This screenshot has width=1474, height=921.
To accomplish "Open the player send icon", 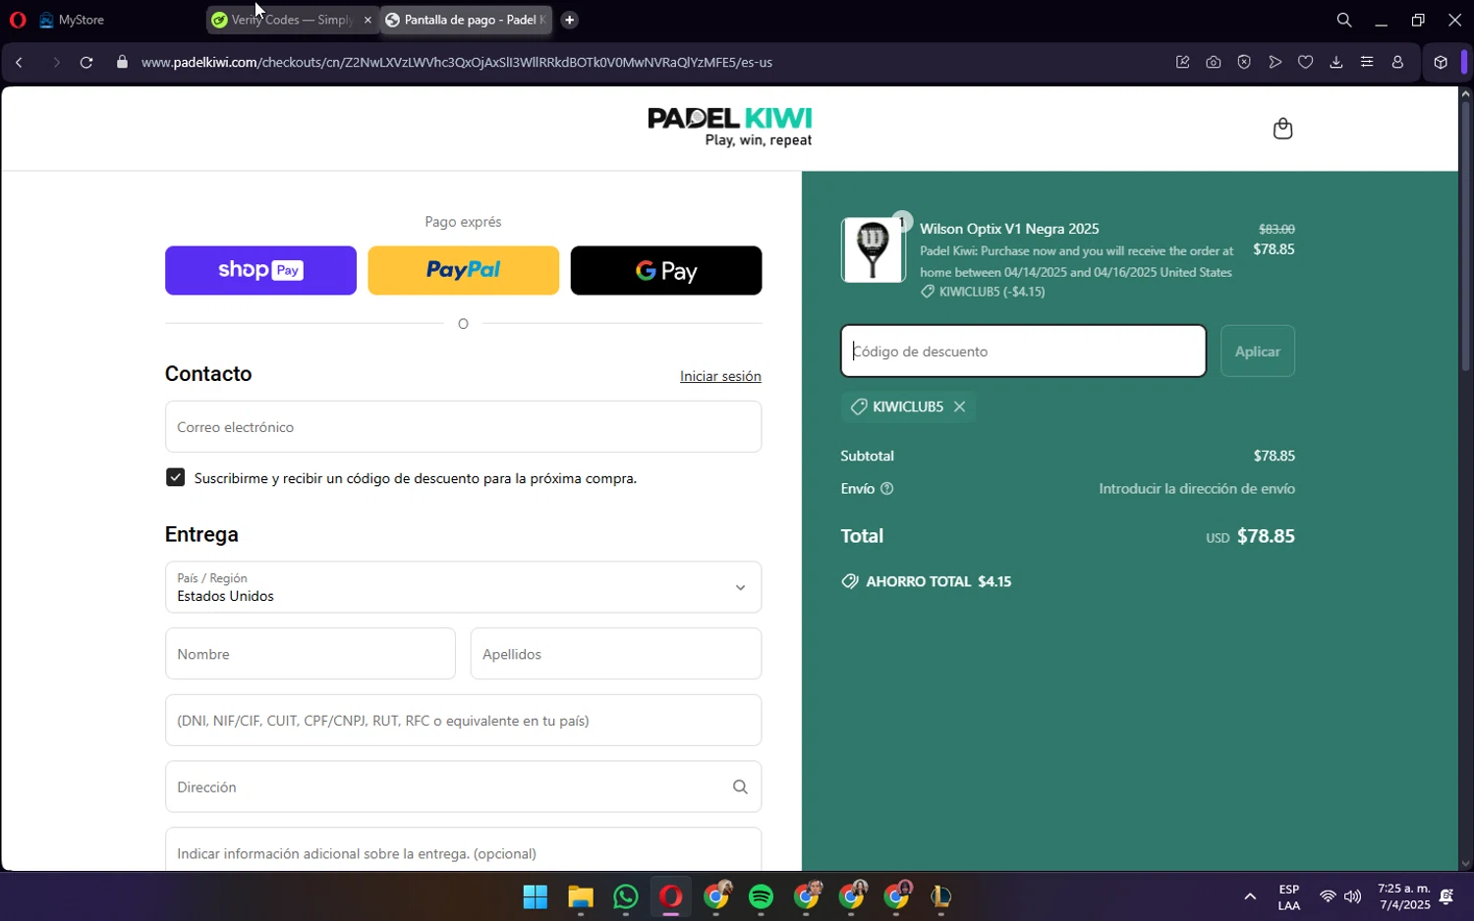I will (1276, 62).
